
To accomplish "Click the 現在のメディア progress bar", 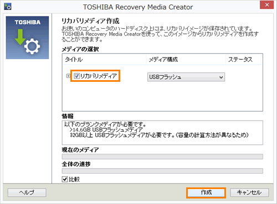I will coord(162,156).
